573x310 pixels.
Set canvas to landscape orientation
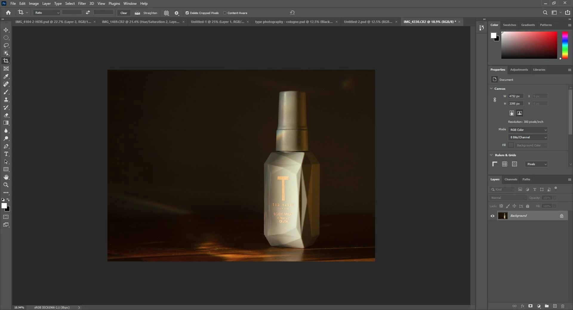click(520, 113)
